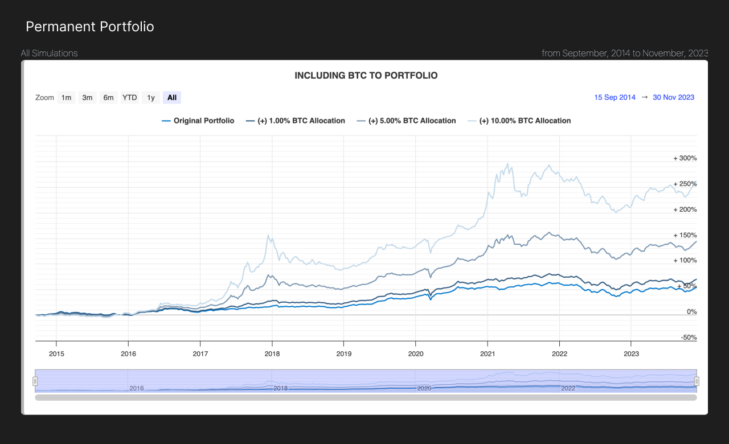Edit the end date 30 Nov 2023
This screenshot has width=729, height=444.
pyautogui.click(x=673, y=97)
